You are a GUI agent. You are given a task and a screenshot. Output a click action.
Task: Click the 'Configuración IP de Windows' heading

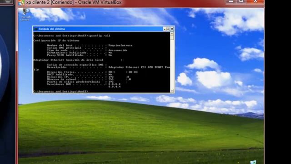[x=56, y=41]
